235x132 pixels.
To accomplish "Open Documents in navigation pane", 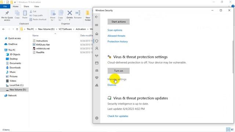I will click(x=15, y=63).
